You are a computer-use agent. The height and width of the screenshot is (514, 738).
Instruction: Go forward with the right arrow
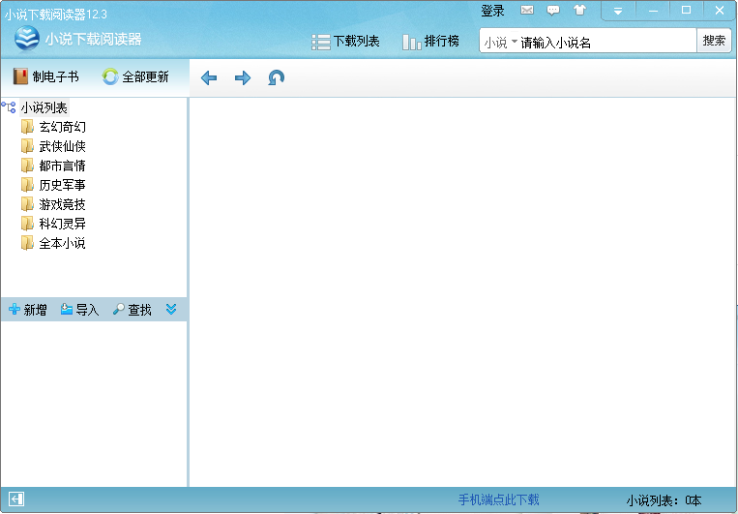click(x=243, y=77)
